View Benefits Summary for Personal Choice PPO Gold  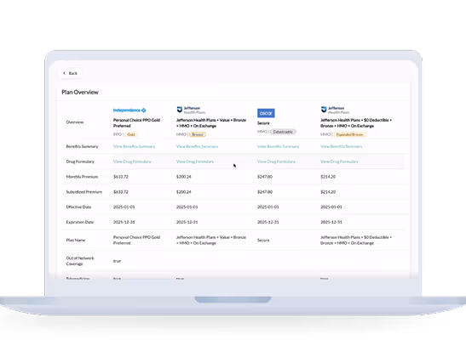pos(134,146)
